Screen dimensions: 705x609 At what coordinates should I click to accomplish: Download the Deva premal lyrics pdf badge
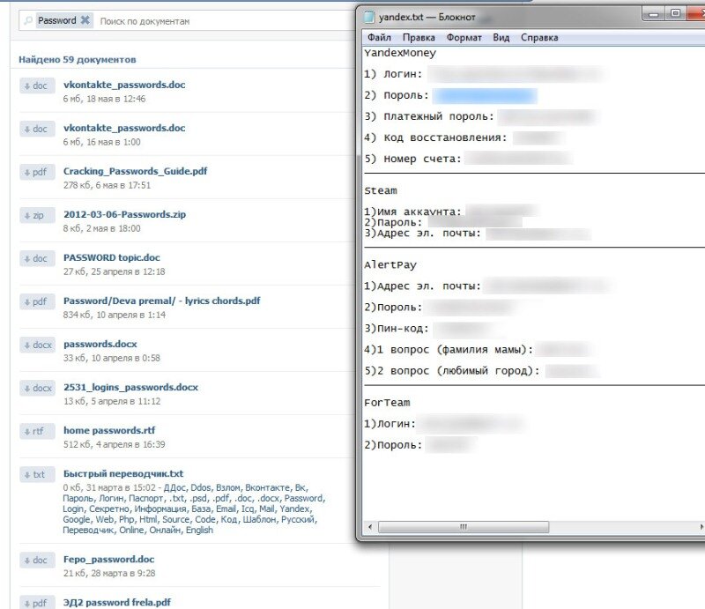(37, 301)
